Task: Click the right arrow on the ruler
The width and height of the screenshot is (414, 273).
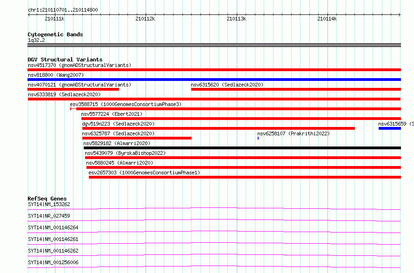Action: pyautogui.click(x=400, y=14)
